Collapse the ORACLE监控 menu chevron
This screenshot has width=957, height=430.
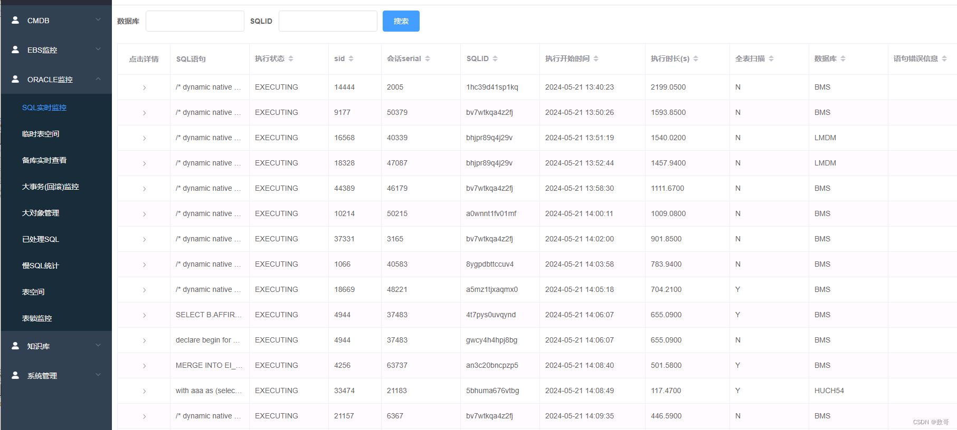pyautogui.click(x=98, y=79)
